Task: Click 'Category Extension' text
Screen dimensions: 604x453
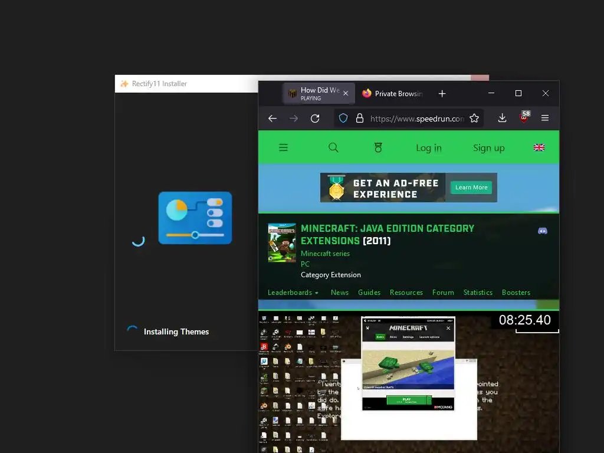Action: coord(330,275)
